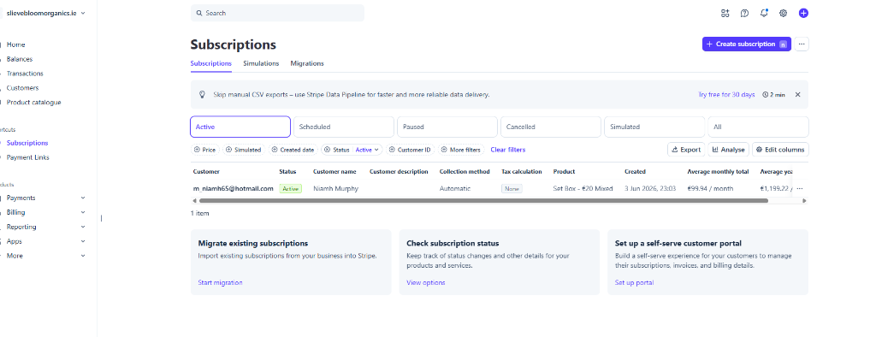876x337 pixels.
Task: Open Transactions in the sidebar
Action: pos(25,74)
